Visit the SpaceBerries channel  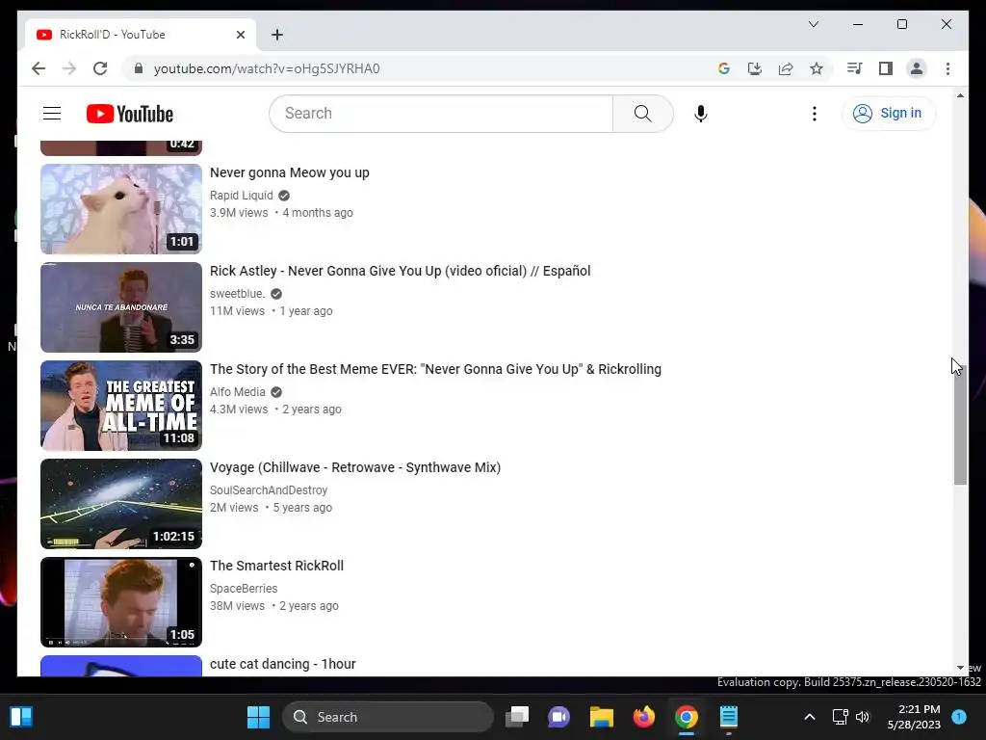(x=244, y=588)
